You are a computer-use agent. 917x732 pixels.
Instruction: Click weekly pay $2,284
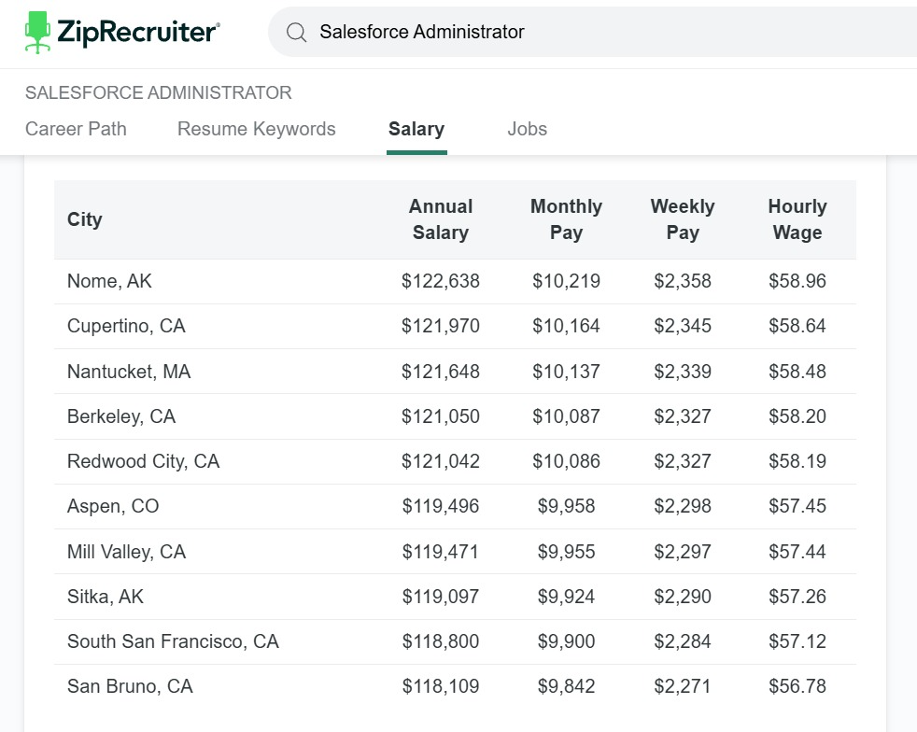(x=683, y=641)
